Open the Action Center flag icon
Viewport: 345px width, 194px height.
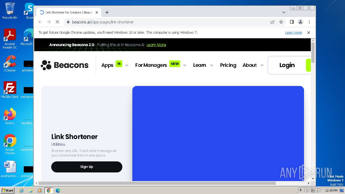[319, 190]
